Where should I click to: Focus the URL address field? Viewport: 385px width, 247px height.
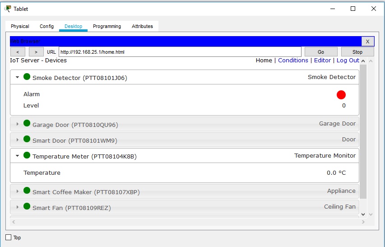click(x=180, y=52)
